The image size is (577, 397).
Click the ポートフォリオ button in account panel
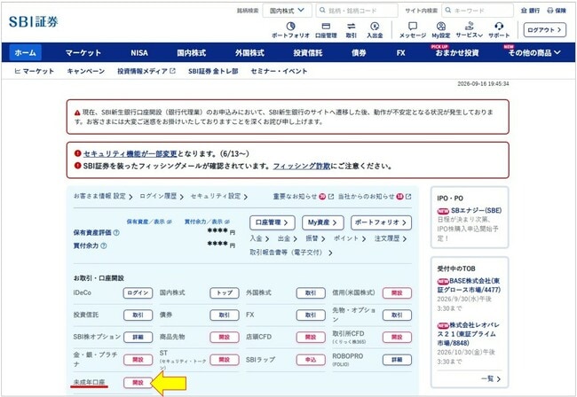(x=381, y=222)
